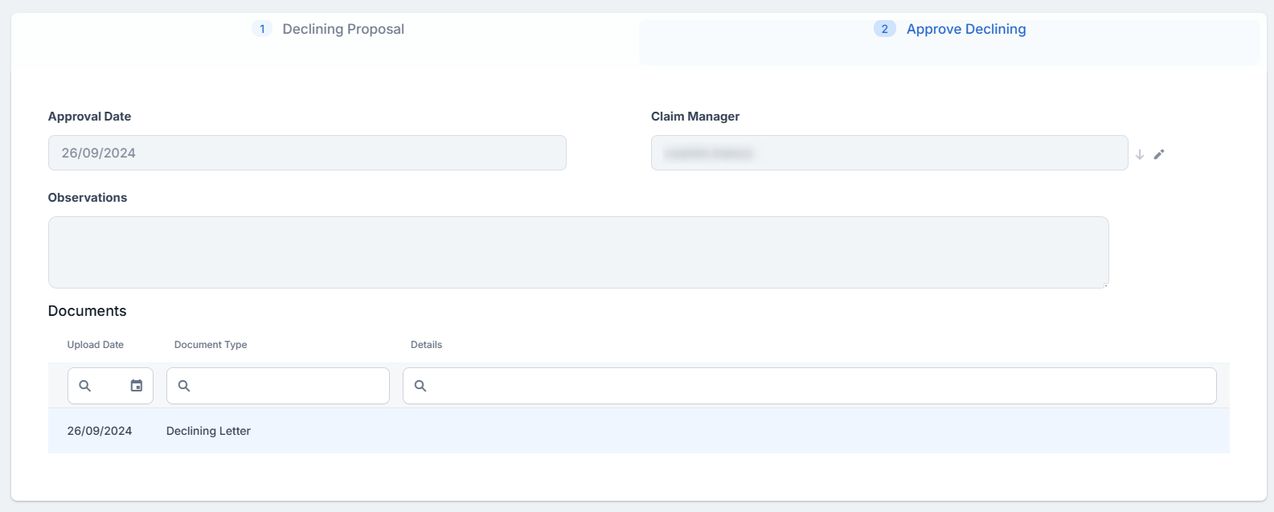The width and height of the screenshot is (1274, 512).
Task: Click the down arrow beside Claim Manager
Action: [1139, 154]
